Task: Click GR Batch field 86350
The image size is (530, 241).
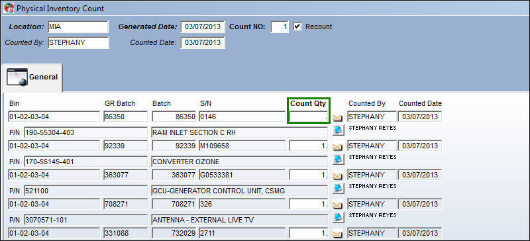Action: point(125,117)
